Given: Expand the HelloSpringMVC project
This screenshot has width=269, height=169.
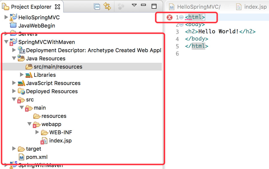Looking at the screenshot, I should tap(6, 18).
